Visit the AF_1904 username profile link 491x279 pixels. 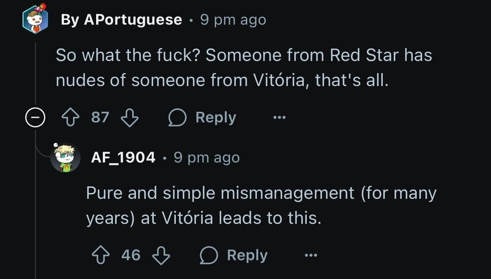pos(123,158)
